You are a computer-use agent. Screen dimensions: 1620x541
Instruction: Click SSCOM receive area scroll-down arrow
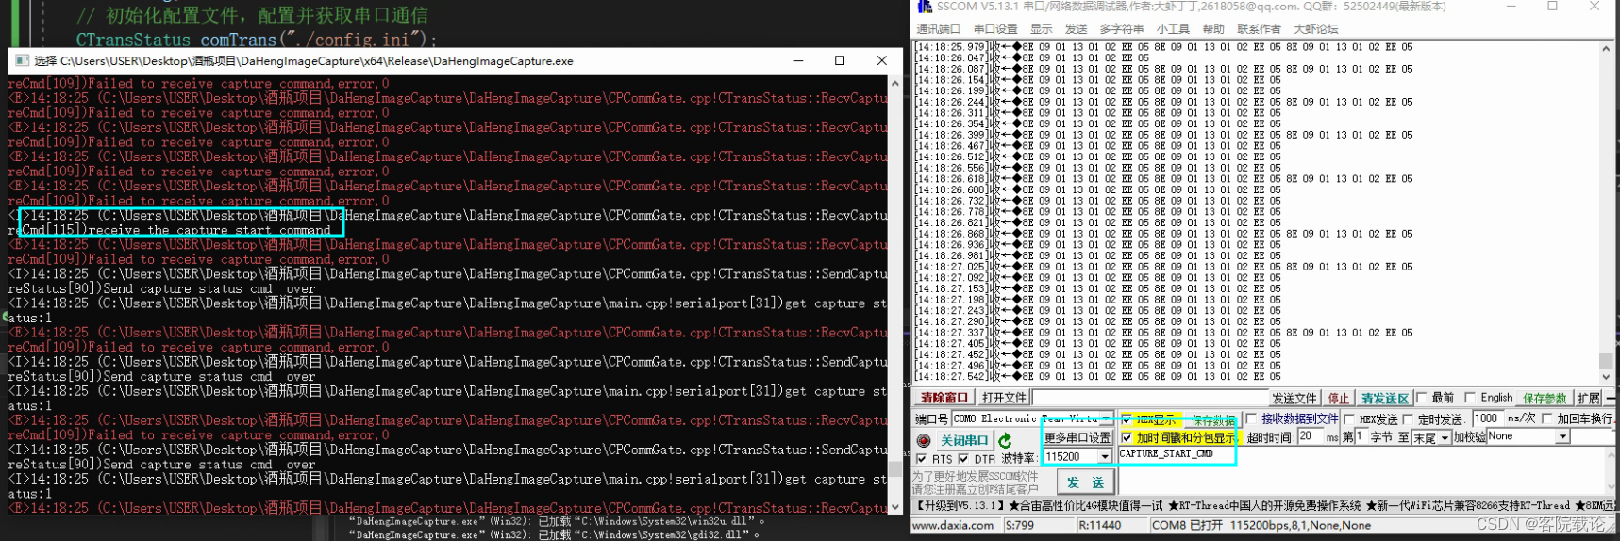click(x=1606, y=375)
